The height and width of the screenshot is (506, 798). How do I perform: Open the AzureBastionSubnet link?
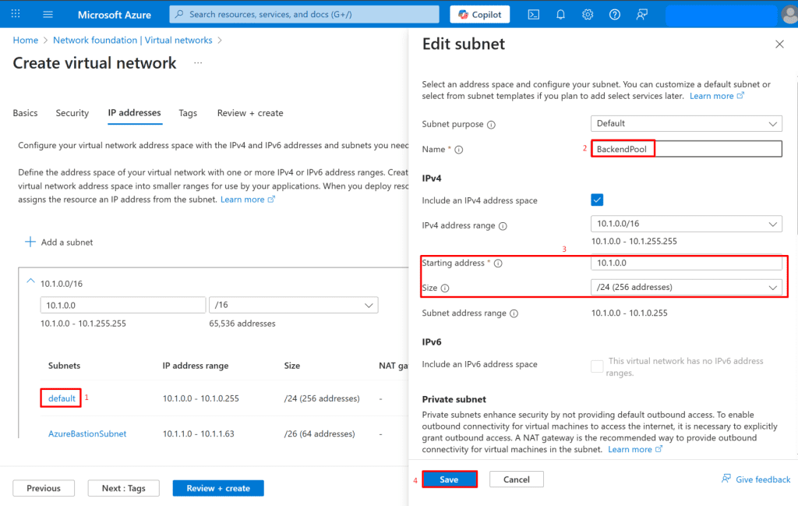coord(87,433)
